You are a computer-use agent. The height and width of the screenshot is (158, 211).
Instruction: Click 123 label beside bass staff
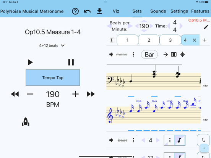205,85
